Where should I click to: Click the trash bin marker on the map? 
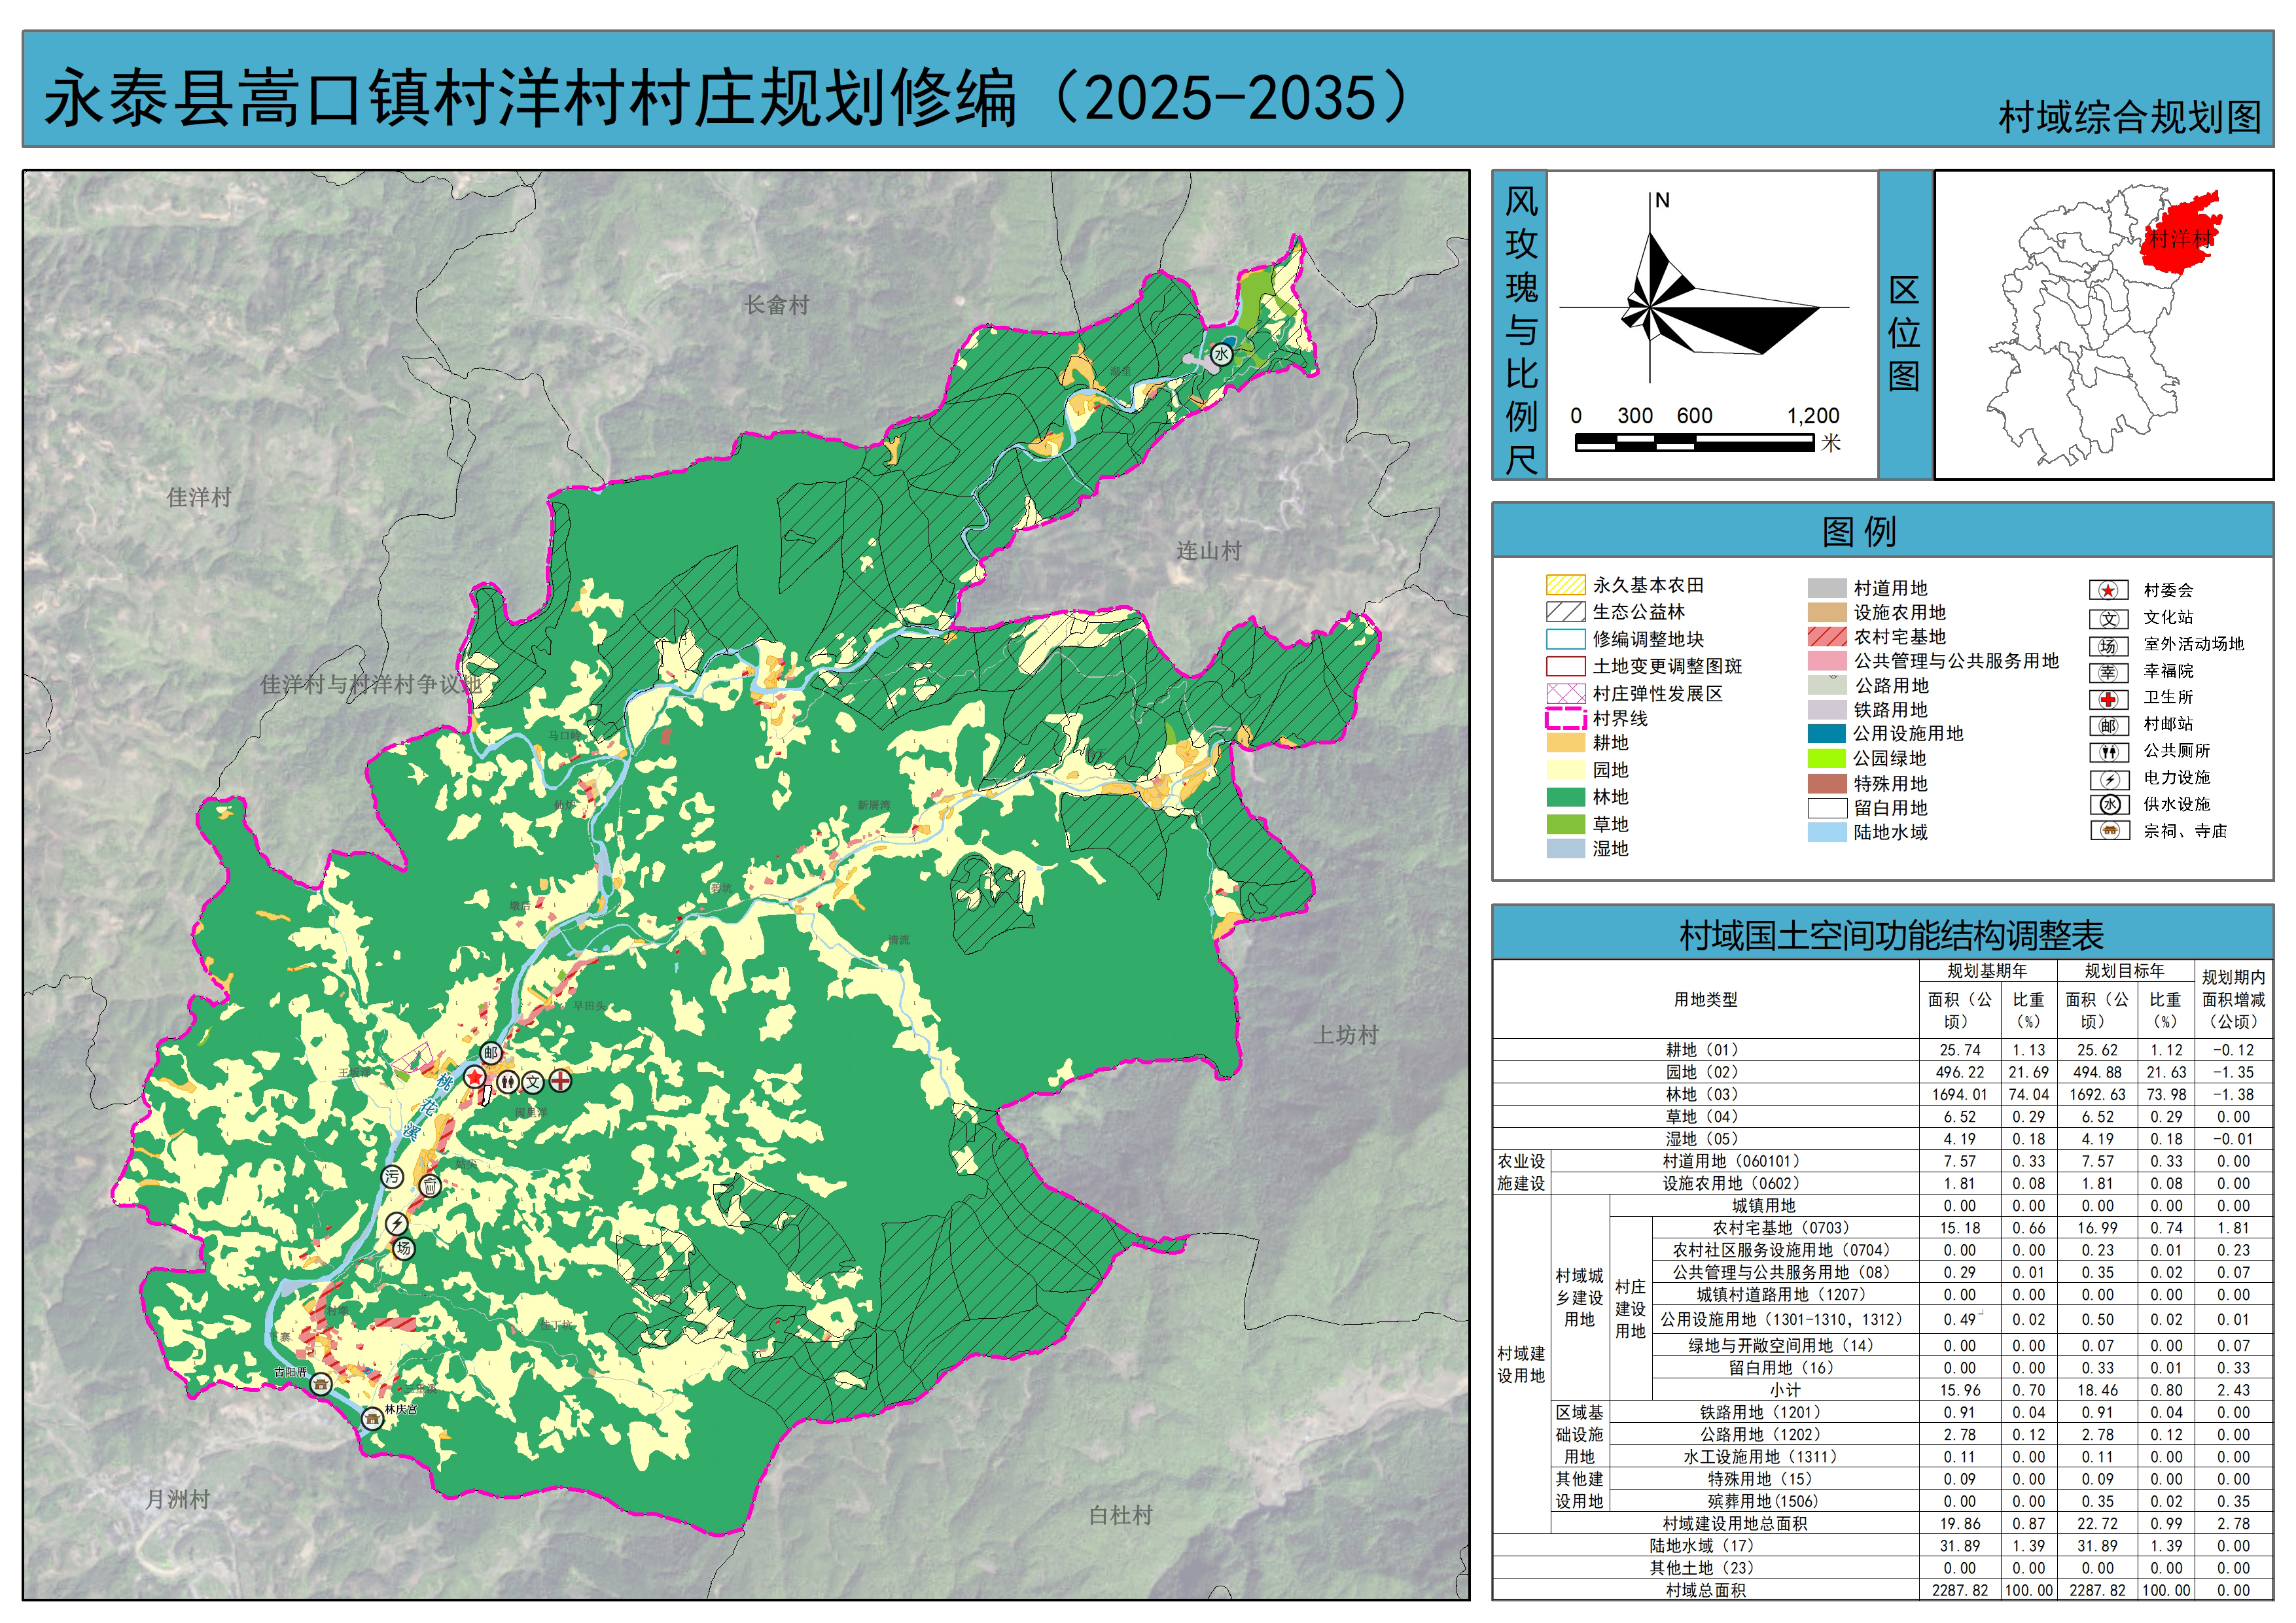coord(430,1186)
